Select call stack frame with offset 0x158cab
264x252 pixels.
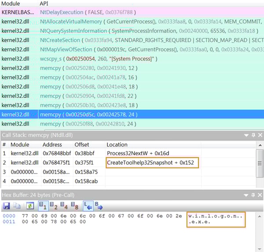[x=128, y=181]
